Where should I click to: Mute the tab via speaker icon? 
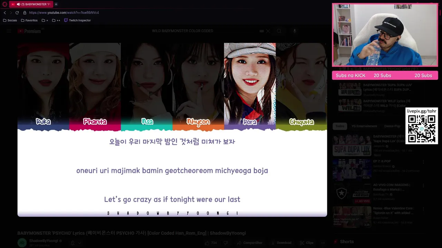[18, 4]
